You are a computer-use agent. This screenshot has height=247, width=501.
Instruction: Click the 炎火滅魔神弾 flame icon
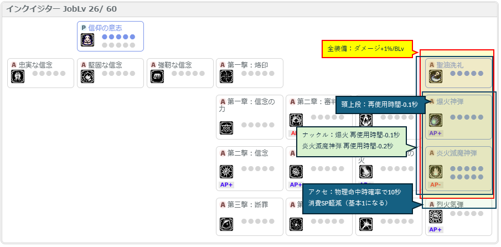coord(436,172)
